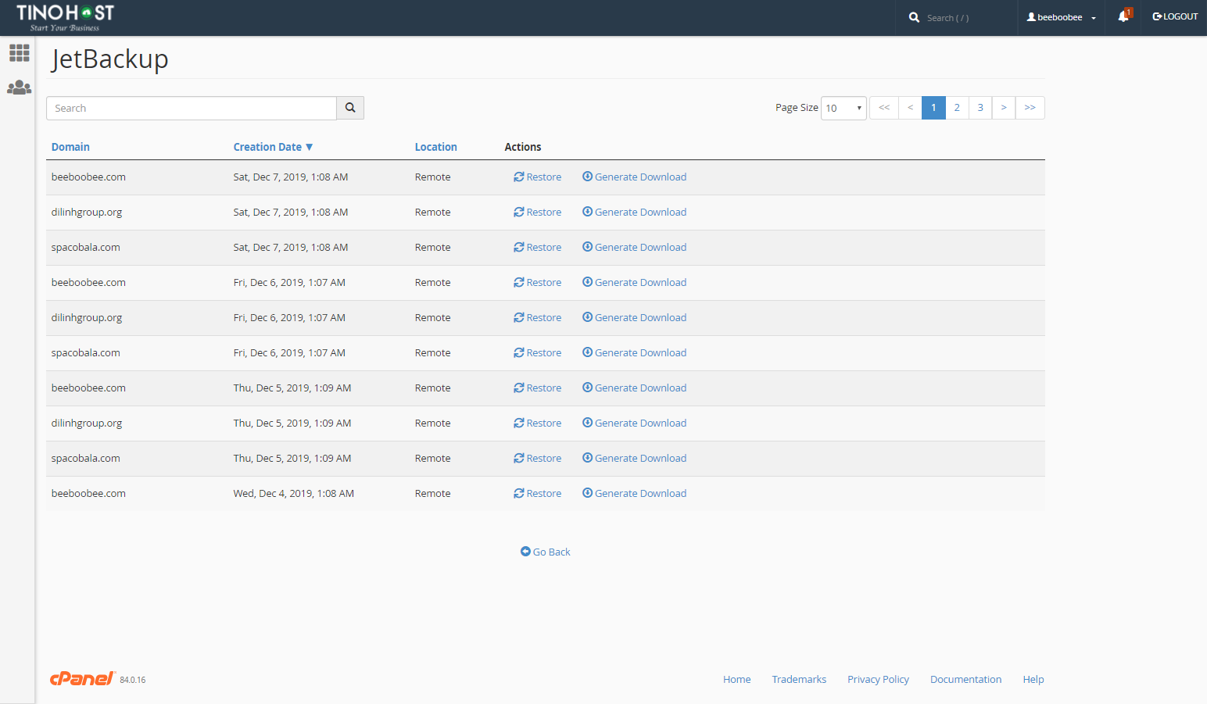Click the LOGOUT button
This screenshot has height=704, width=1207.
1175,16
